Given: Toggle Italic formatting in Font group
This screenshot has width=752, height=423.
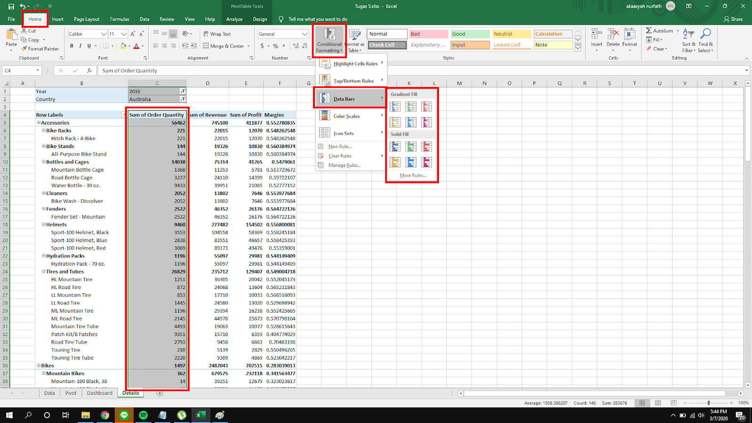Looking at the screenshot, I should point(80,46).
